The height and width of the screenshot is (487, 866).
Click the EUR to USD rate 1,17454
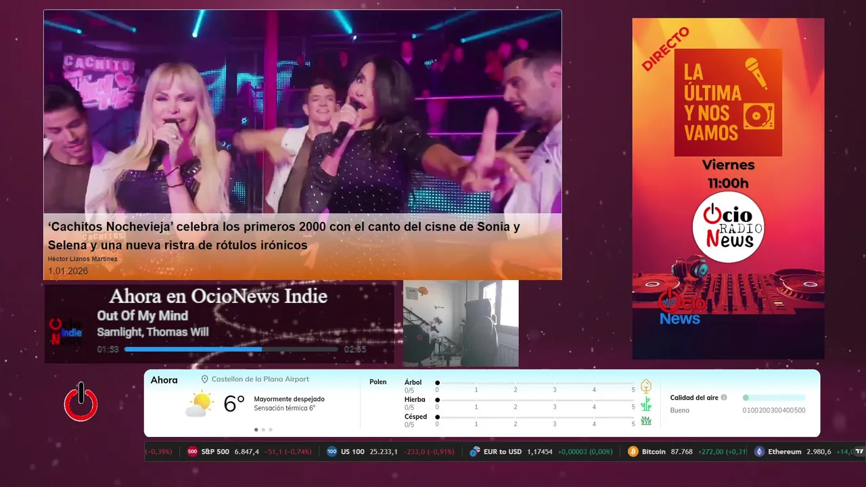(x=540, y=451)
